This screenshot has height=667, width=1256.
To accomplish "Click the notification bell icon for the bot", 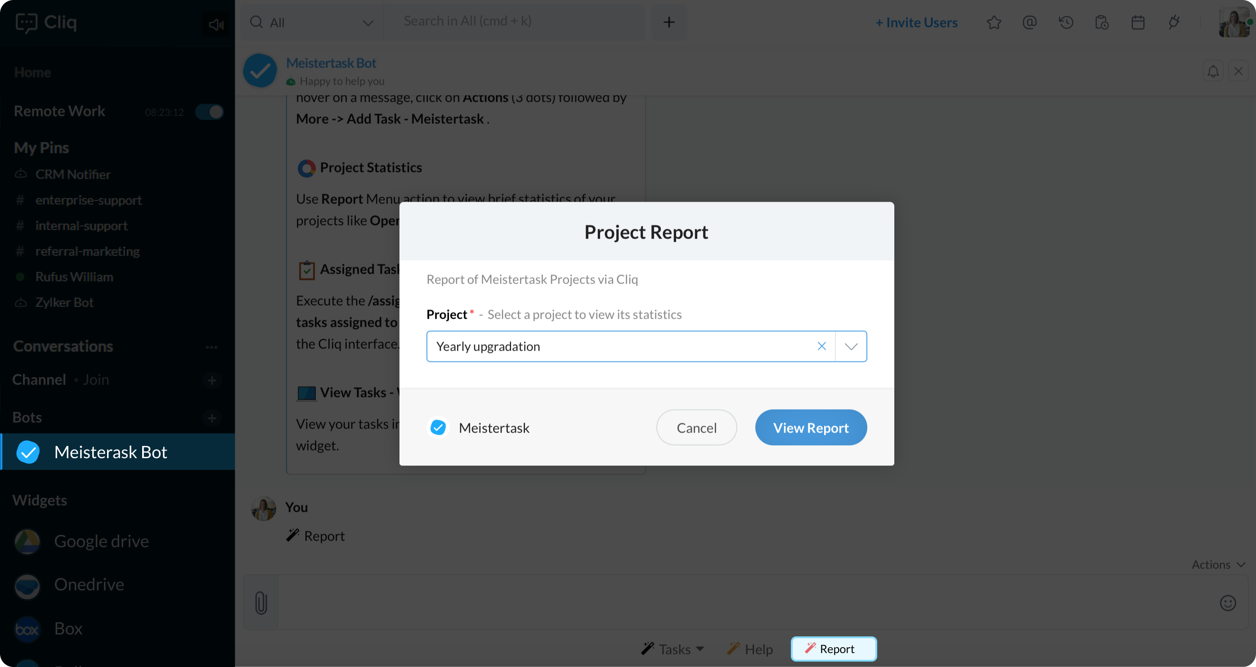I will pyautogui.click(x=1213, y=71).
